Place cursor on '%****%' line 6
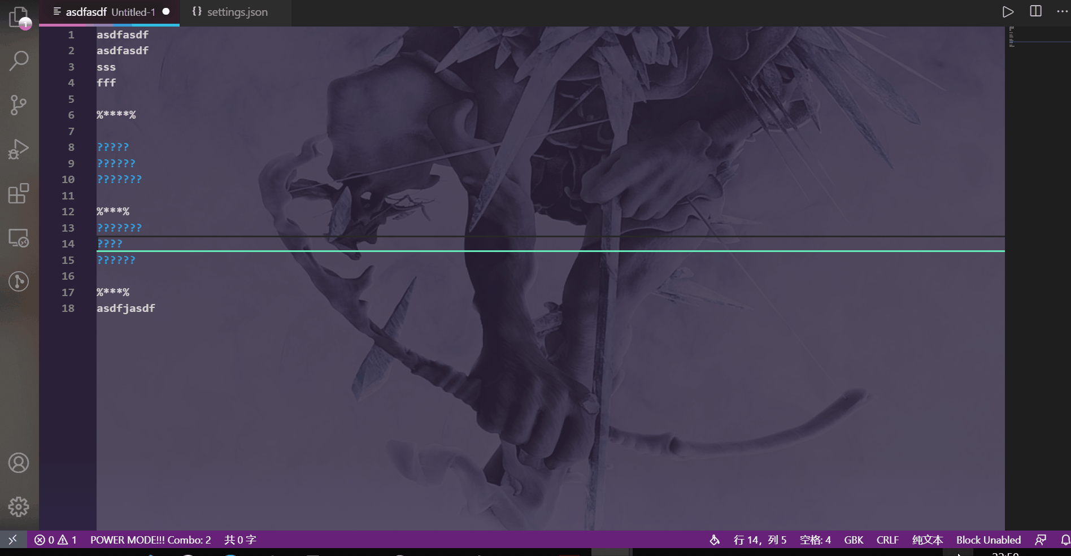Viewport: 1071px width, 556px height. coord(116,115)
